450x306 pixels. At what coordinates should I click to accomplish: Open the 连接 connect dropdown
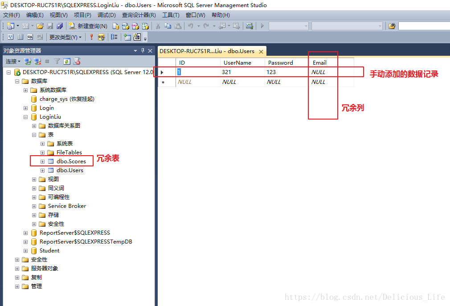[13, 61]
